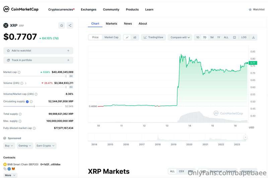Select the line chart view icon

point(127,37)
